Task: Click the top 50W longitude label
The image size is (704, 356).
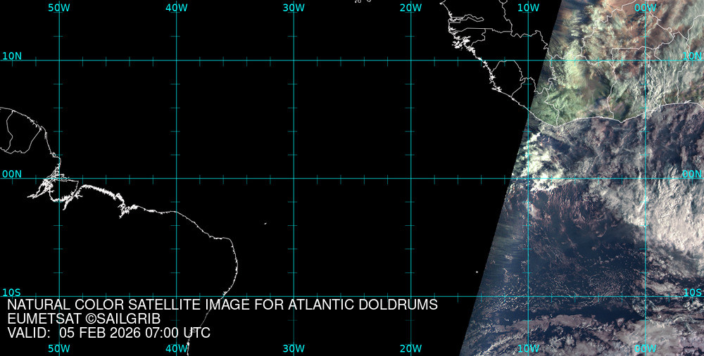Action: [x=58, y=8]
